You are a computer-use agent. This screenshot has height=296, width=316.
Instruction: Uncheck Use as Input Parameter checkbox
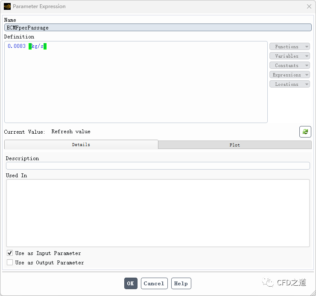tap(10, 253)
